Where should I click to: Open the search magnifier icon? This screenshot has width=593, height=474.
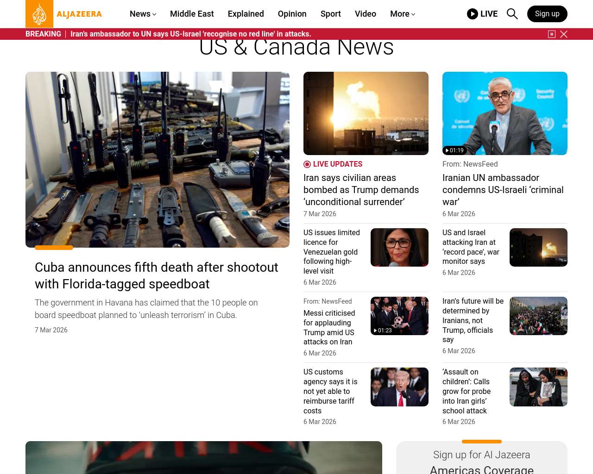click(512, 14)
